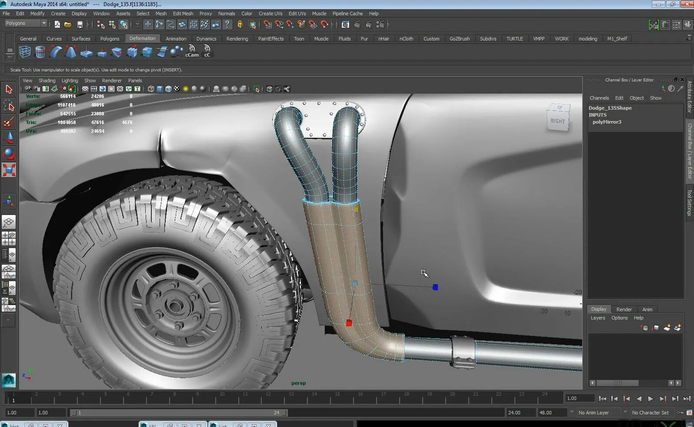The width and height of the screenshot is (694, 427).
Task: Select polyMirror3 in the channel box
Action: (607, 122)
